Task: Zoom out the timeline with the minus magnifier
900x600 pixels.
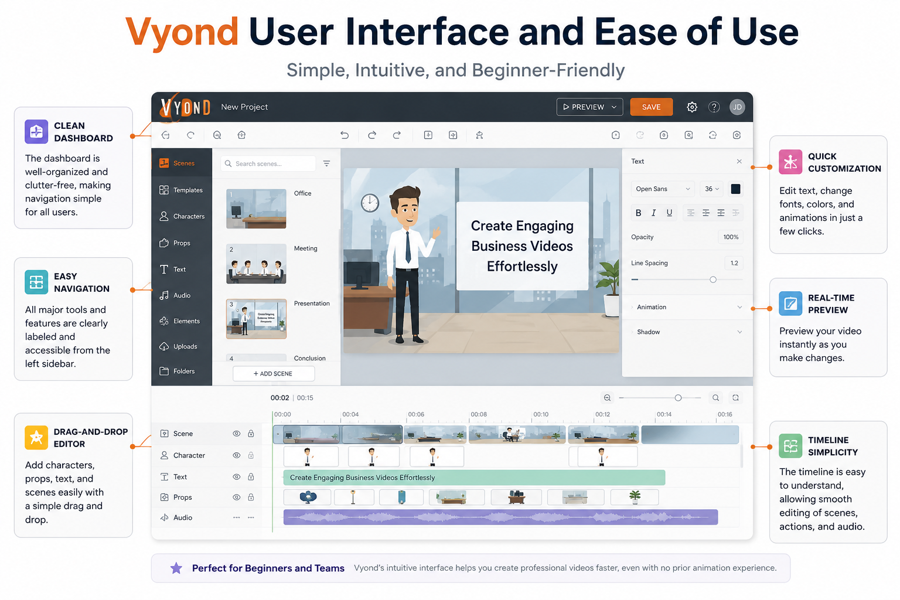Action: (607, 398)
